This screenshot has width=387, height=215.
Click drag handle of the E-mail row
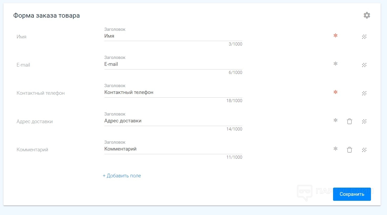pyautogui.click(x=364, y=65)
